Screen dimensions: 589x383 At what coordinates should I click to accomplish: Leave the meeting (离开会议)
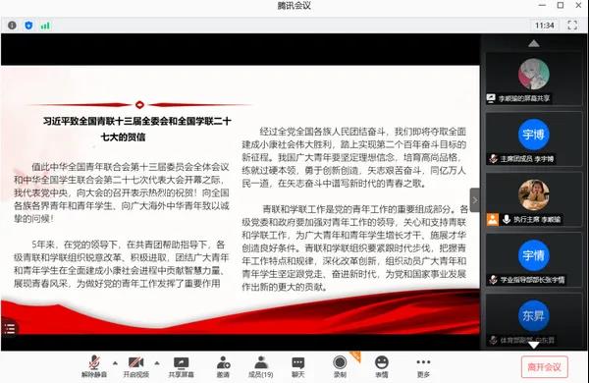coord(544,367)
